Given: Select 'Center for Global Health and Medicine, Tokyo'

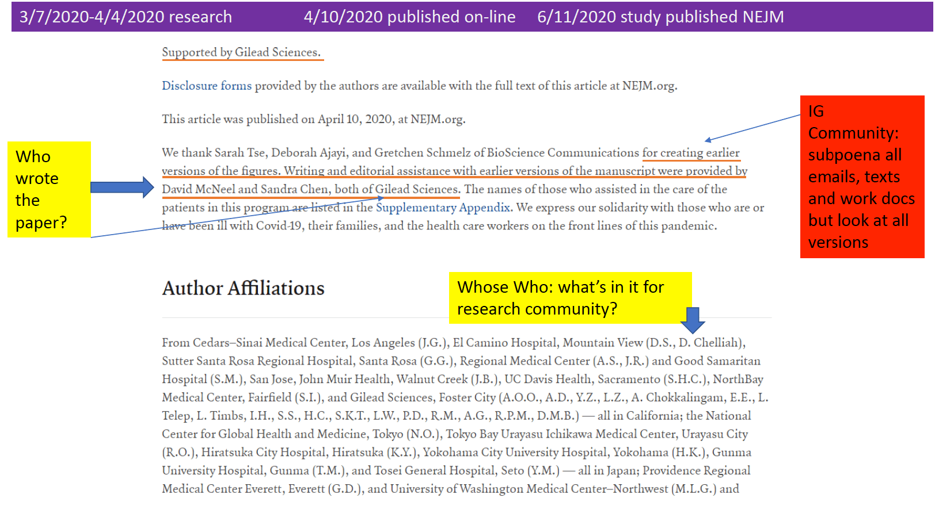Looking at the screenshot, I should pos(283,434).
